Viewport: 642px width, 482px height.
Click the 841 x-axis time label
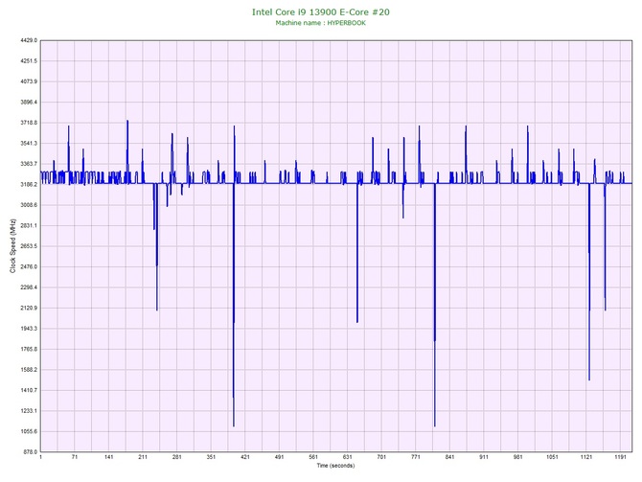(449, 457)
